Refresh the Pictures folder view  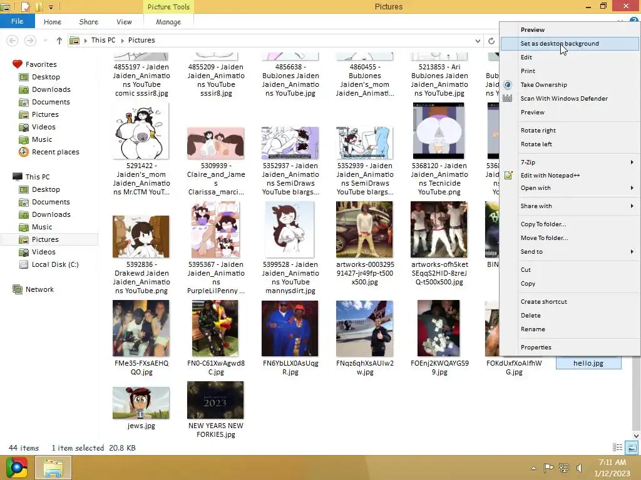(491, 41)
